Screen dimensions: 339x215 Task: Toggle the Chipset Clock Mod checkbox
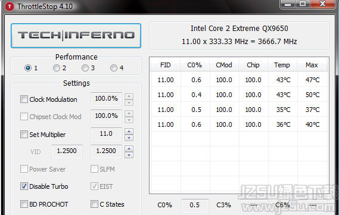(24, 117)
